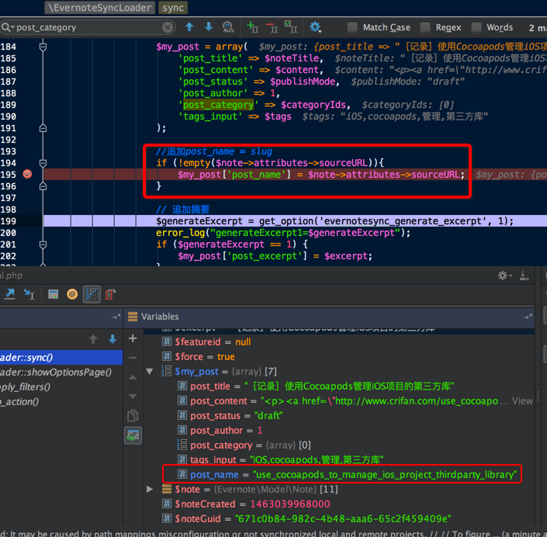Select showOptionsPage() stack frame
Viewport: 547px width, 537px height.
pyautogui.click(x=56, y=372)
